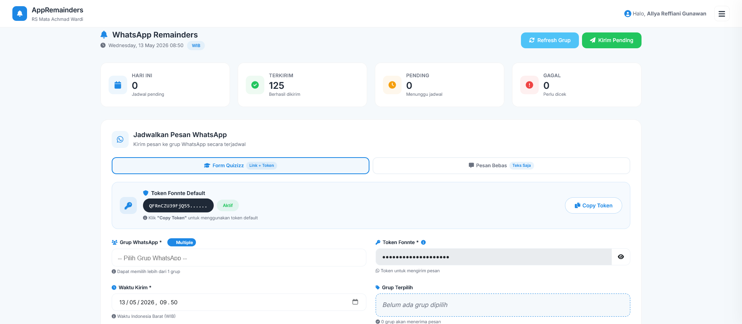Click the user name Allya Reffiani Gunawan

676,14
